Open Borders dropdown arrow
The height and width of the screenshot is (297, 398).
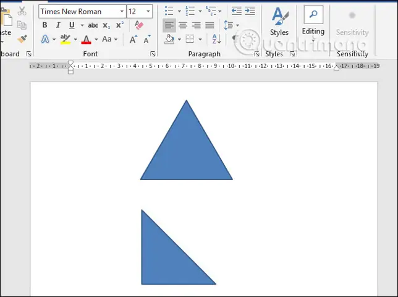click(x=200, y=40)
